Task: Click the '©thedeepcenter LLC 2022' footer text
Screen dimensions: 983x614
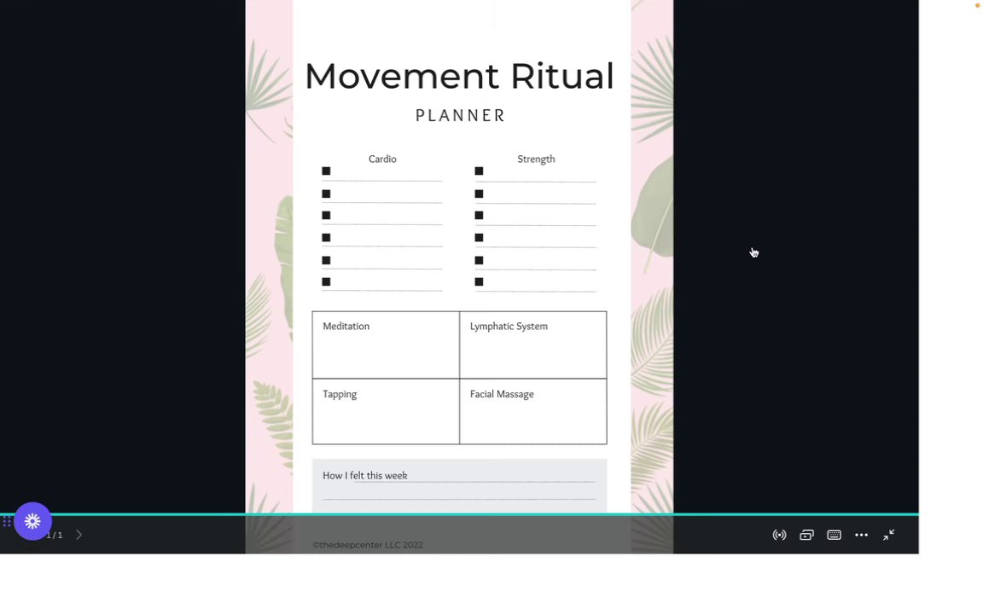Action: tap(368, 545)
